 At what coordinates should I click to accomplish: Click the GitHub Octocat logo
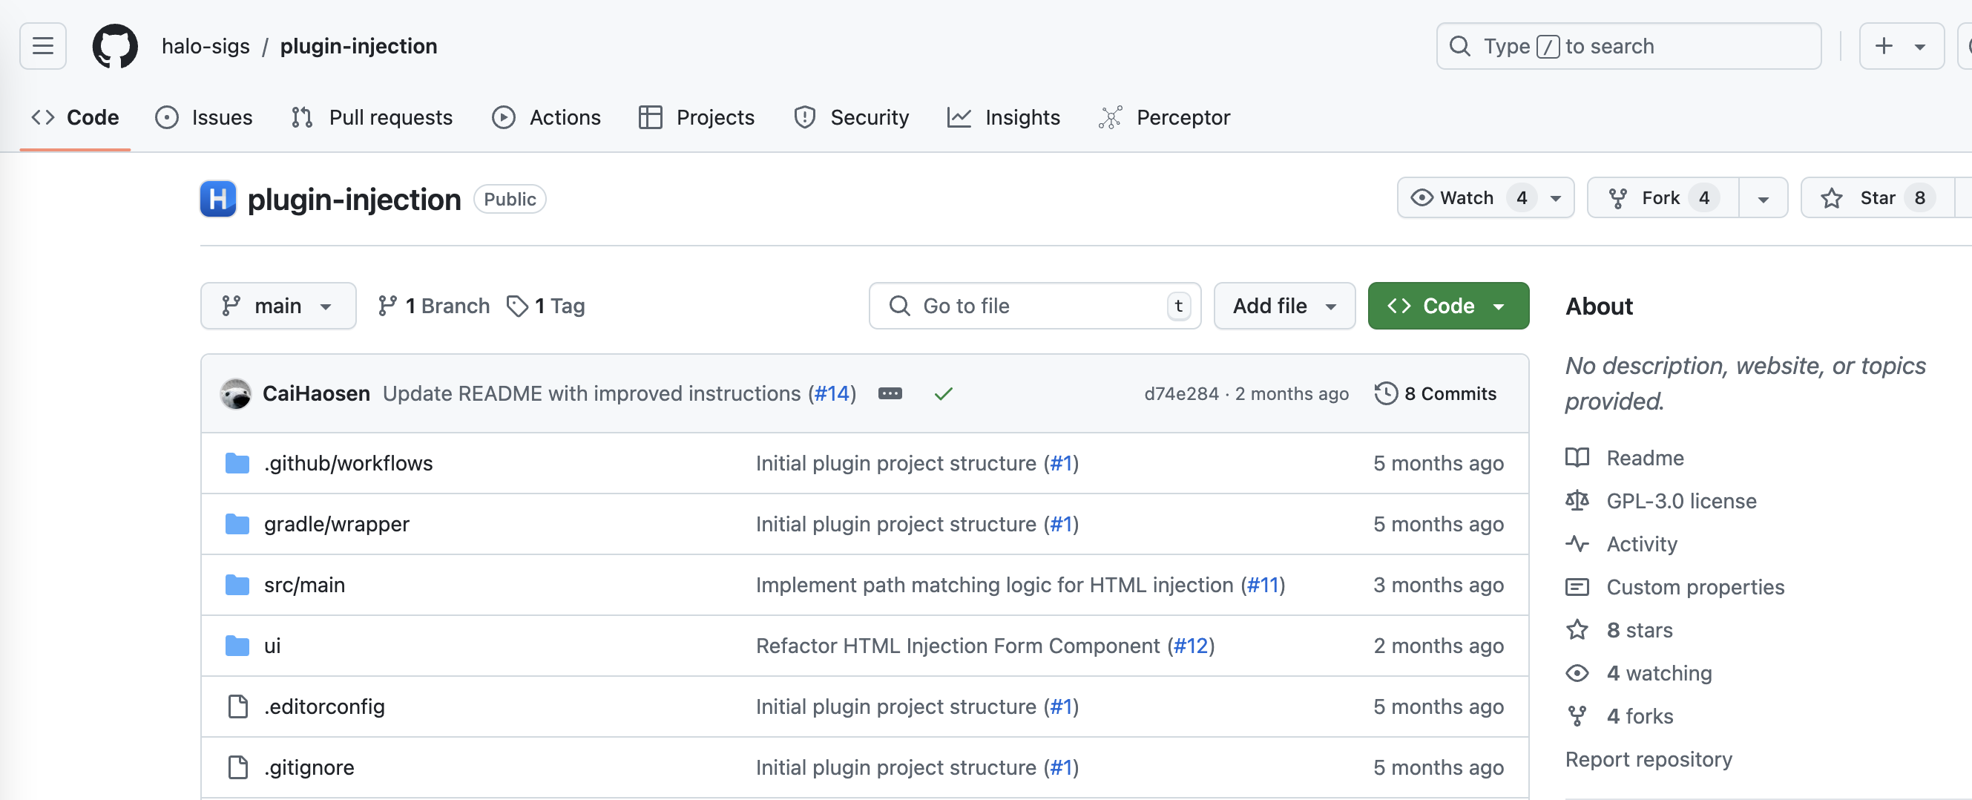coord(115,46)
